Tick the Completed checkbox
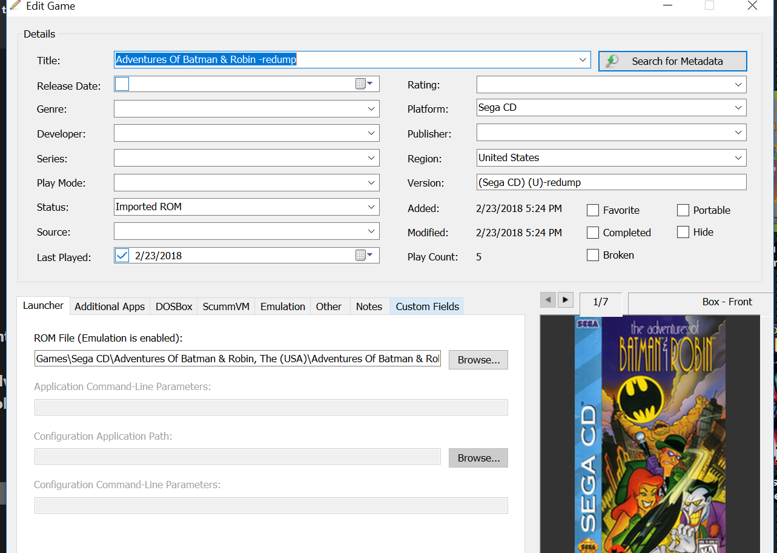Image resolution: width=777 pixels, height=553 pixels. click(x=593, y=233)
